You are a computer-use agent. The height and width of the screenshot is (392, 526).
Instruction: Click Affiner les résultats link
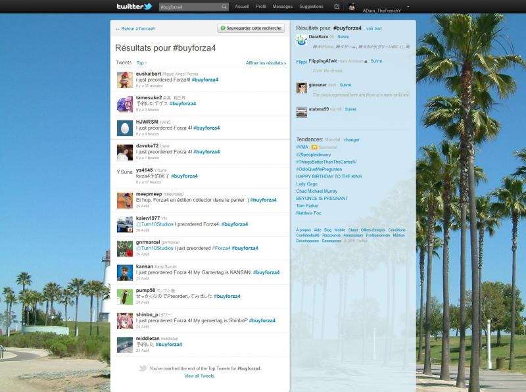point(266,62)
